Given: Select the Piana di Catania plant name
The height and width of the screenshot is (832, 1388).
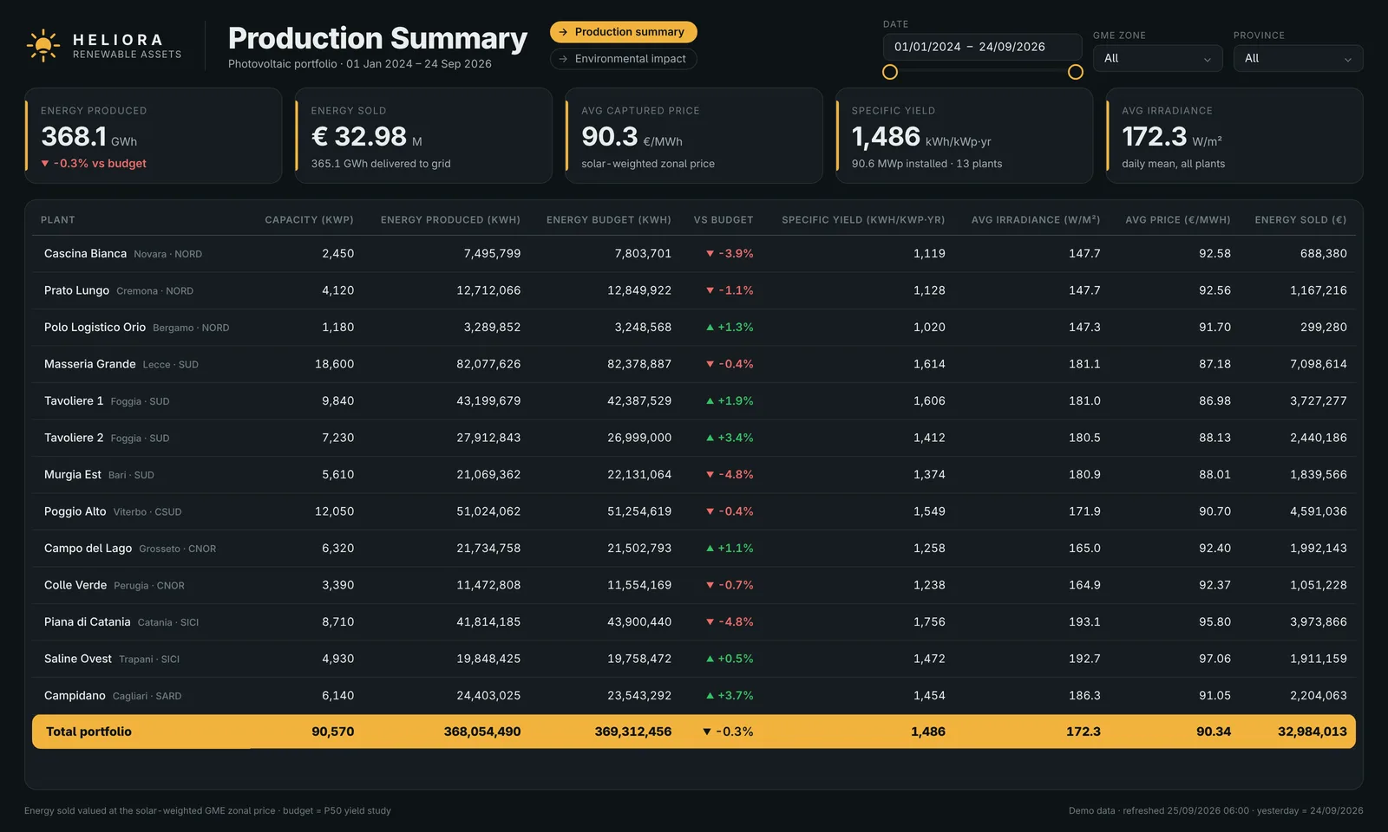Looking at the screenshot, I should pos(87,622).
